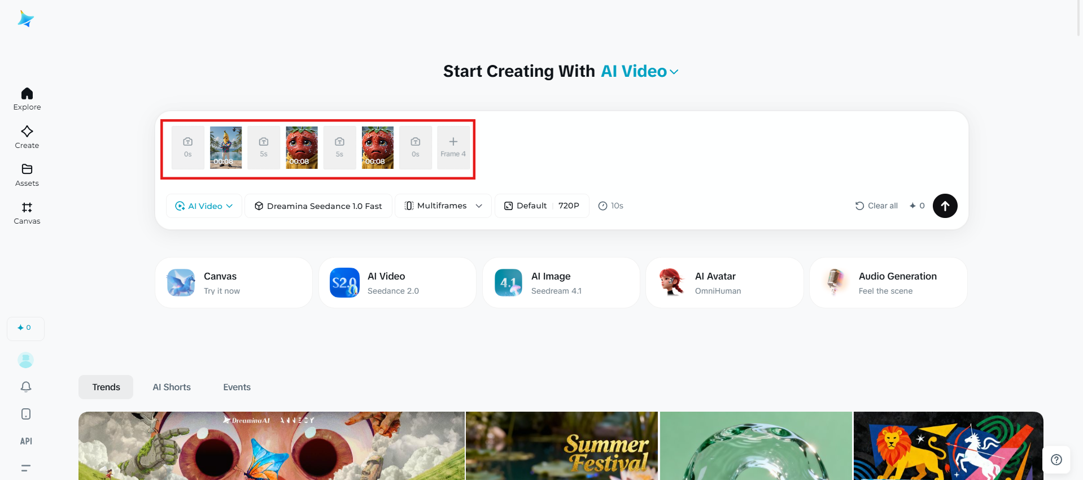
Task: Select the banana character frame thumbnail
Action: 226,147
